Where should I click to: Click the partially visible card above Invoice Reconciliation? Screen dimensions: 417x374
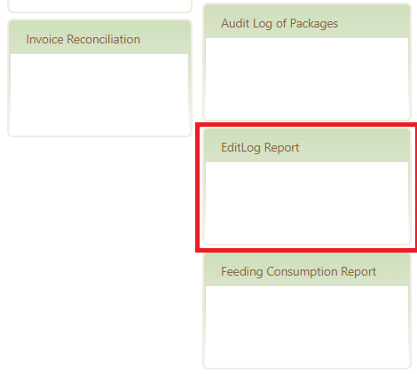click(x=99, y=5)
